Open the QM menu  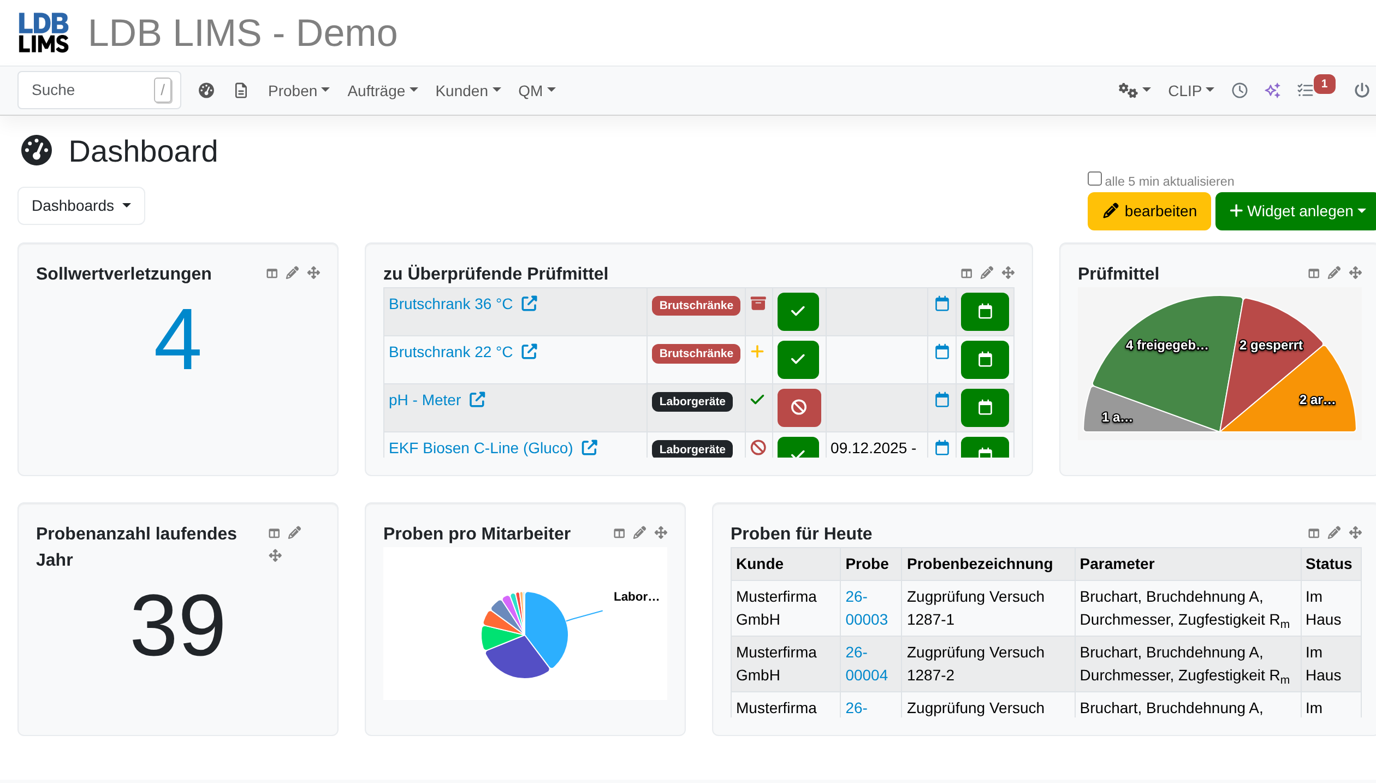pos(537,91)
